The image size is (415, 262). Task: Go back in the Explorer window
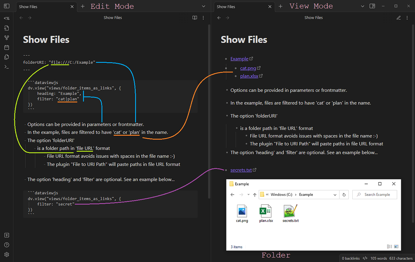coord(232,195)
